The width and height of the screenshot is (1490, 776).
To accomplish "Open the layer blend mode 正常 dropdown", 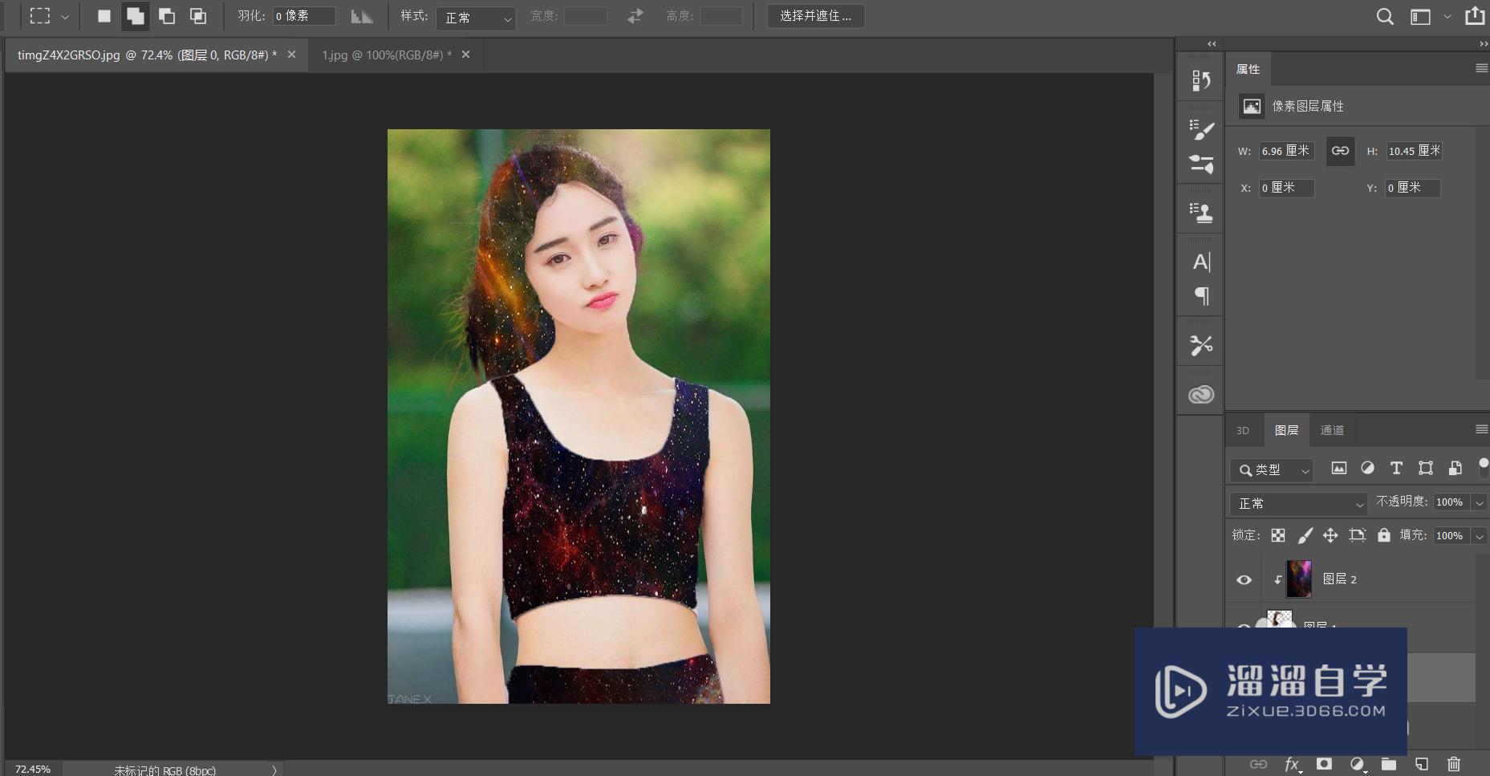I will coord(1297,503).
